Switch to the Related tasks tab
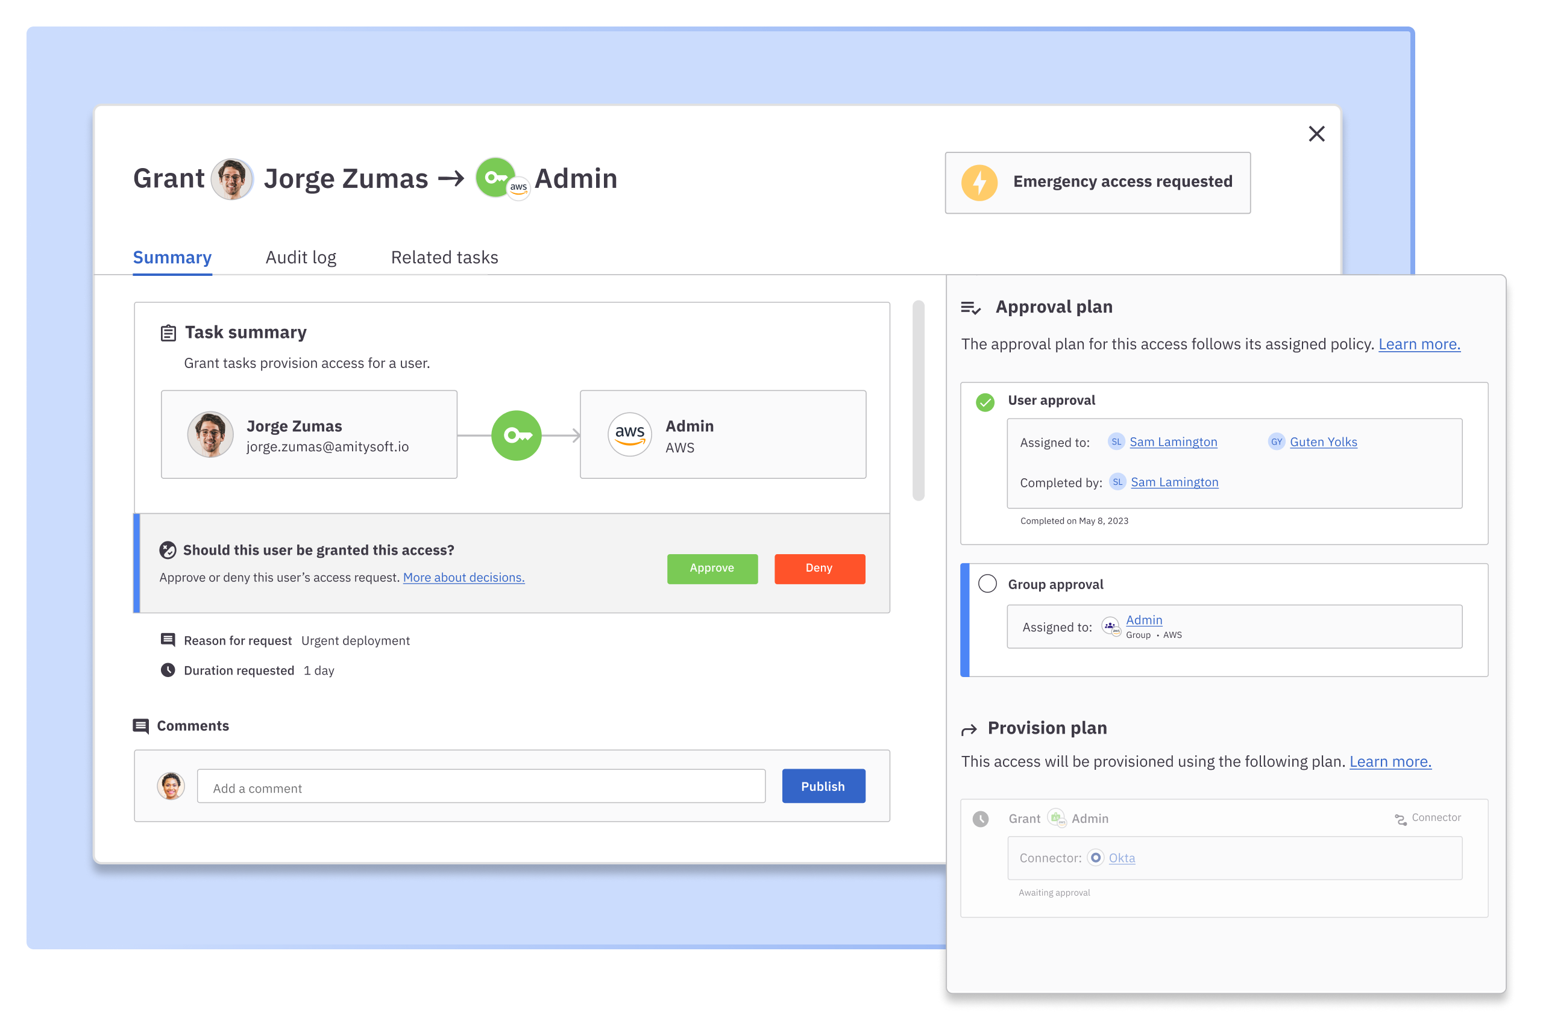1543x1024 pixels. (x=444, y=257)
